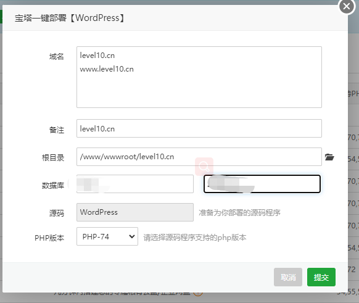The image size is (359, 303).
Task: Click the 根目录 label
Action: [x=53, y=158]
